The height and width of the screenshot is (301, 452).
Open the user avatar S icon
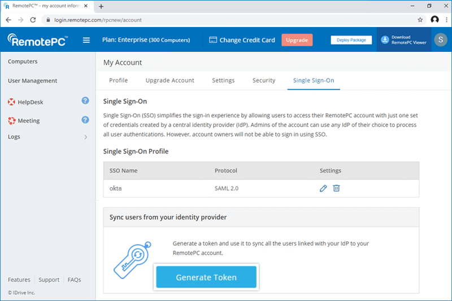click(x=440, y=39)
